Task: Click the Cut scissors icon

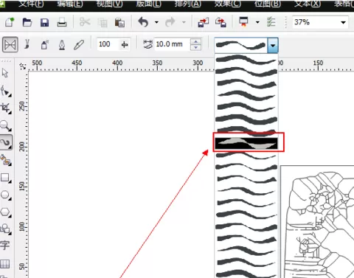Action: [85, 22]
